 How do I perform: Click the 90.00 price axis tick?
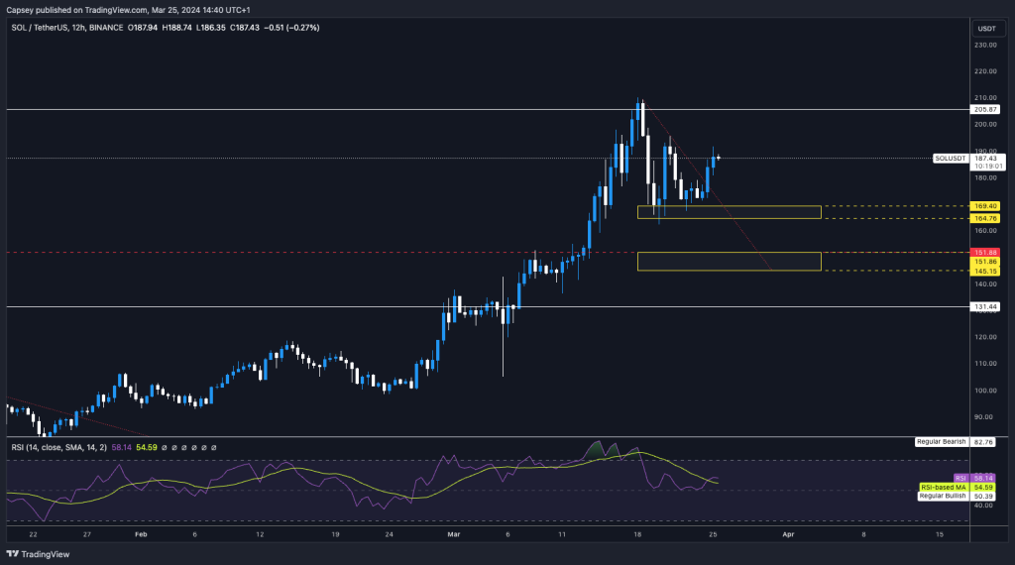[984, 416]
